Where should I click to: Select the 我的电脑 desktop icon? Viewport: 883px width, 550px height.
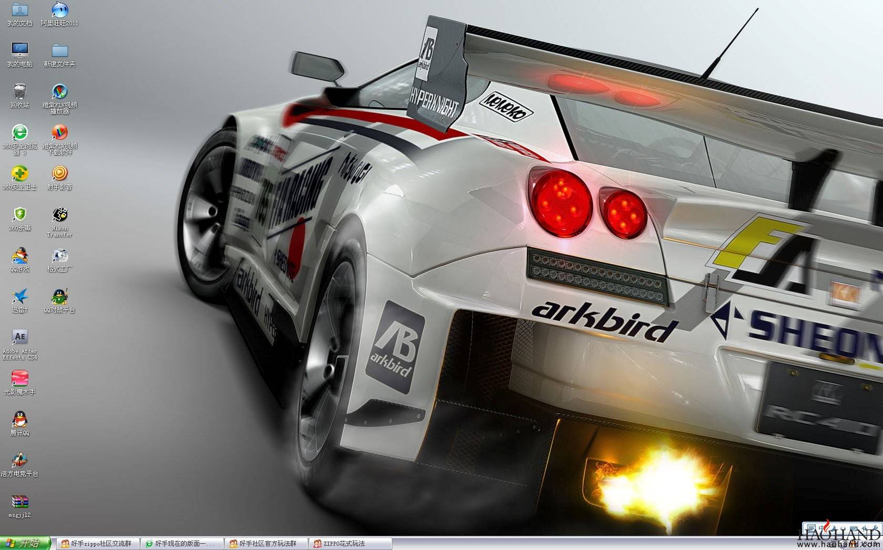coord(19,55)
